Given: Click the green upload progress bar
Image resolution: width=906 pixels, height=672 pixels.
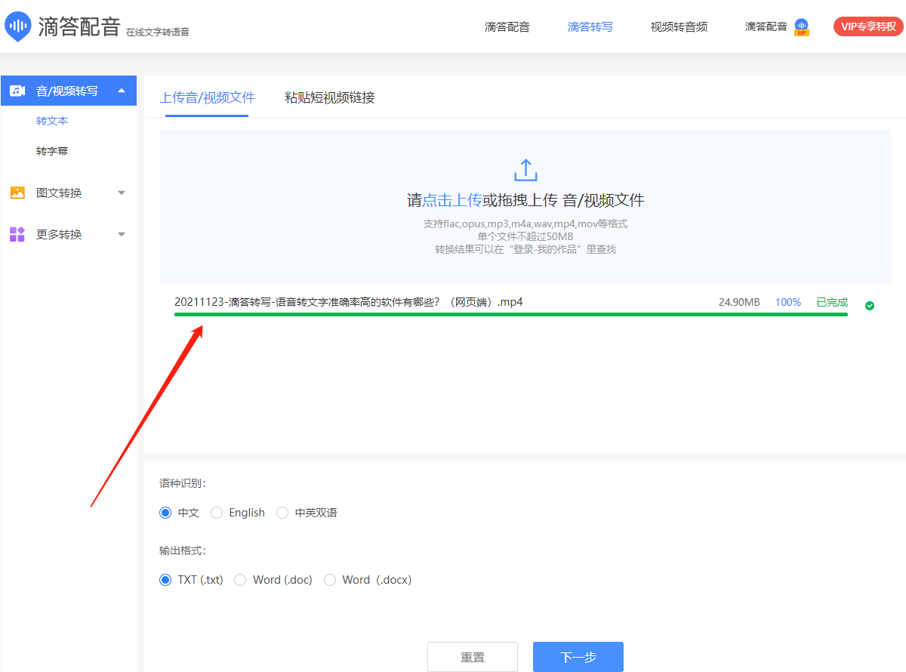Looking at the screenshot, I should 511,314.
